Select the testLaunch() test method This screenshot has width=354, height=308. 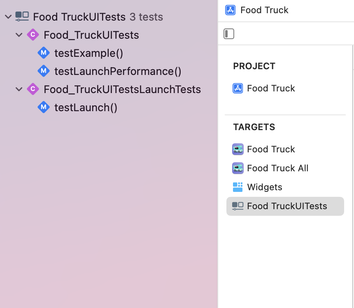point(86,107)
